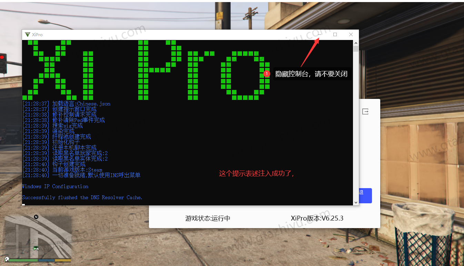The image size is (464, 266).
Task: Click the '一切准备就绪' INS menu log line
Action: point(81,175)
